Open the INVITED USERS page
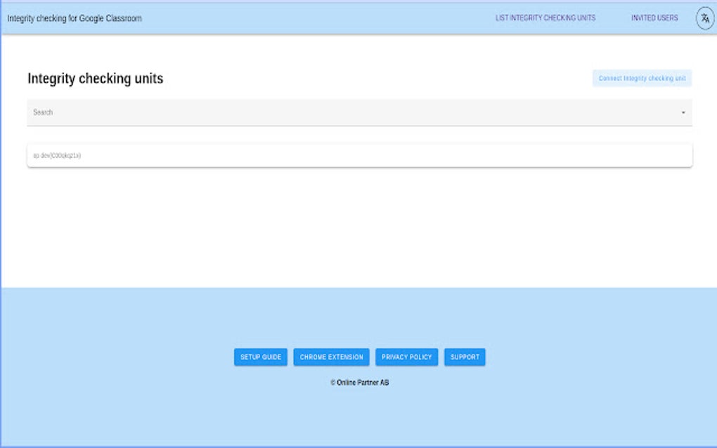Screen dimensions: 717x448 [654, 18]
